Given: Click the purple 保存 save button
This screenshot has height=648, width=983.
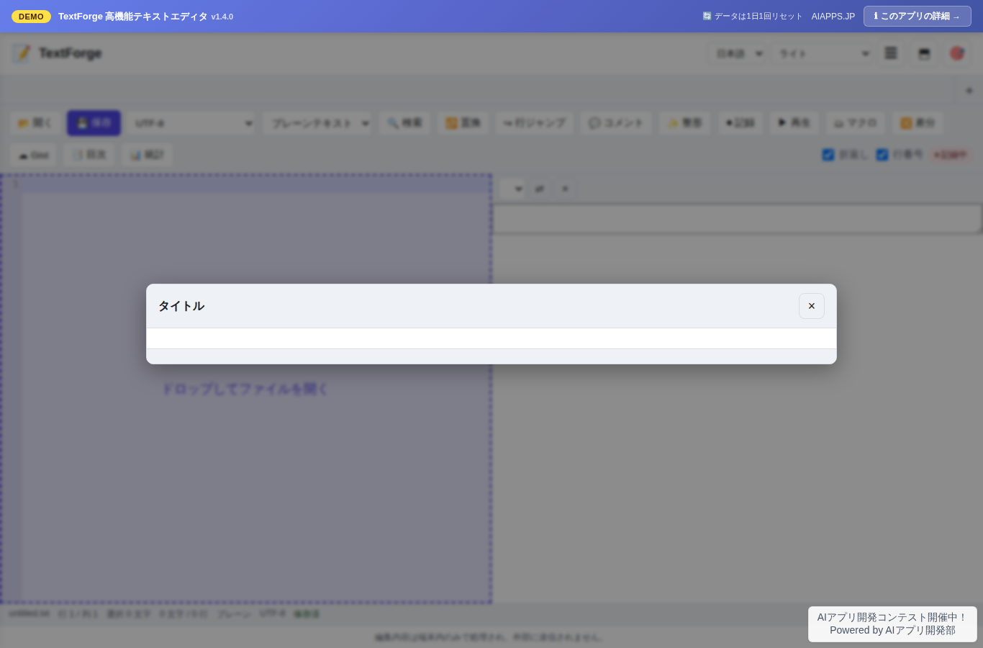Looking at the screenshot, I should (x=94, y=123).
